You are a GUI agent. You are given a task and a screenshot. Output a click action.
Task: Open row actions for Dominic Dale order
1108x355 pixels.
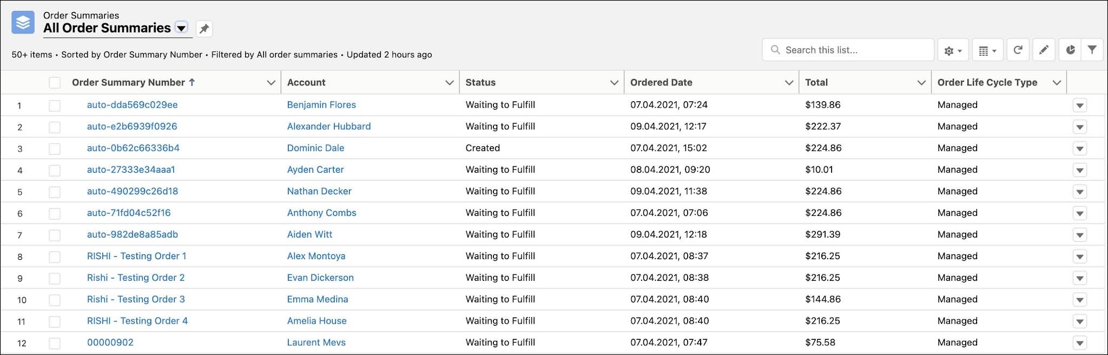1080,149
